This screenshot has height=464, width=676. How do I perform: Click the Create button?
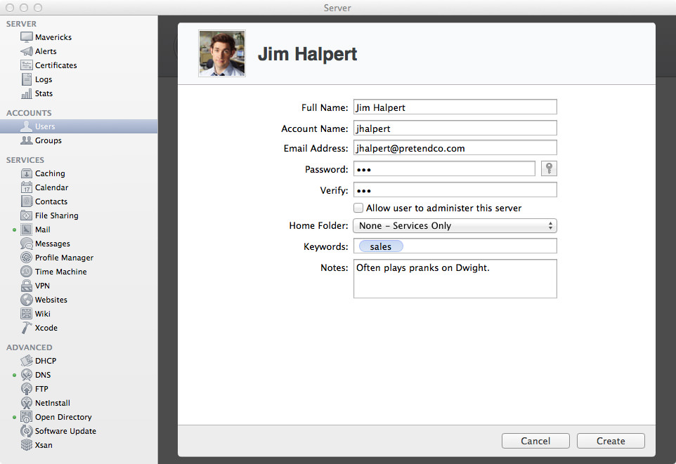pos(611,441)
